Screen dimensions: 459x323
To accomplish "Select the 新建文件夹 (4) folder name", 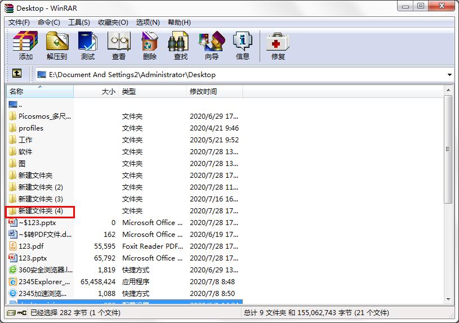I will (41, 211).
